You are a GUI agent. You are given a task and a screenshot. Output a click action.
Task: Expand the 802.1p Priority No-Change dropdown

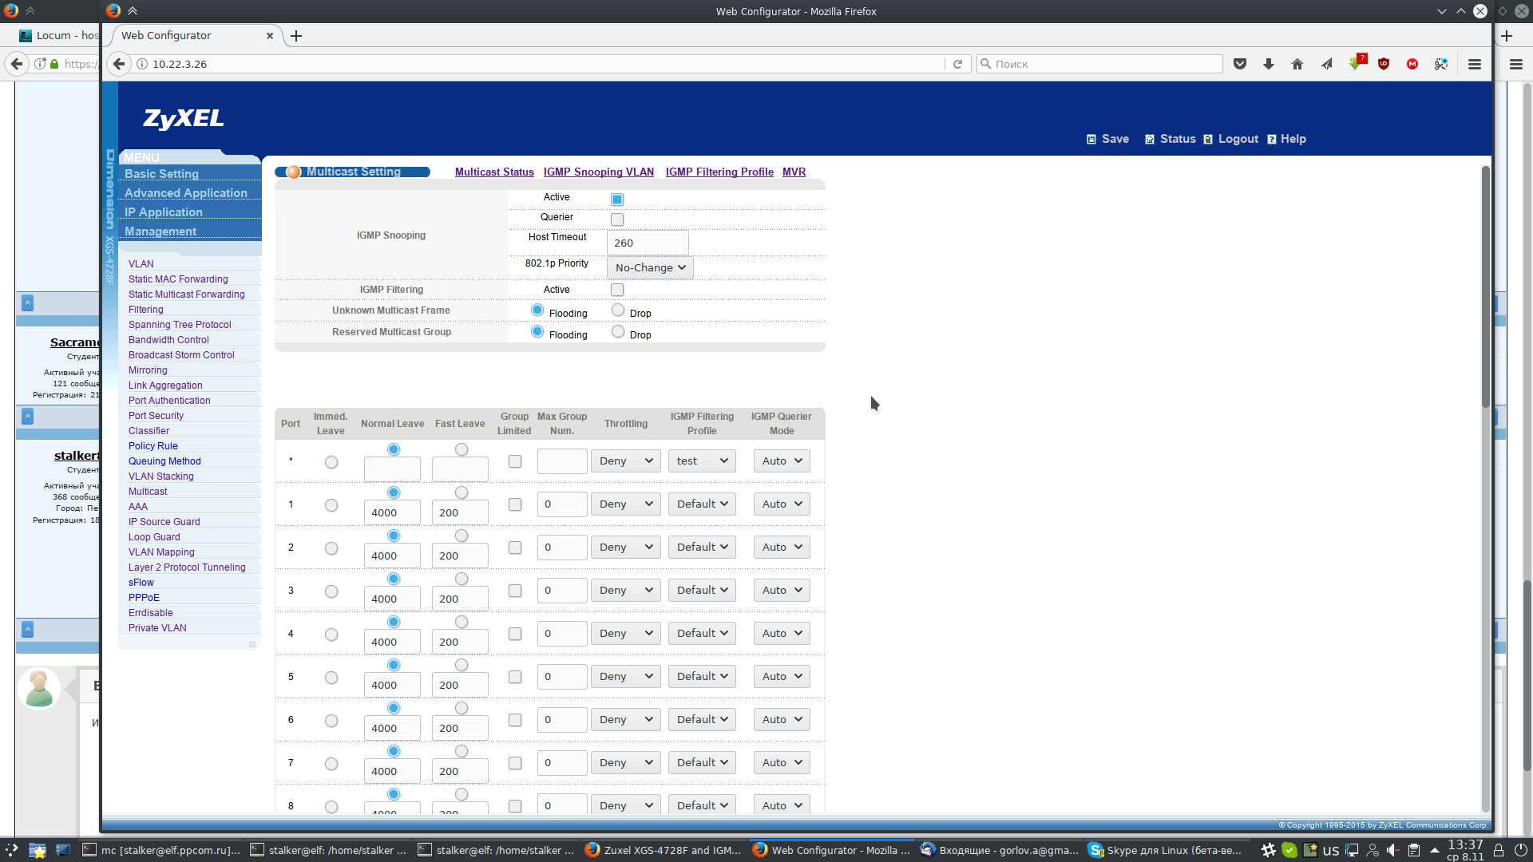pos(650,268)
